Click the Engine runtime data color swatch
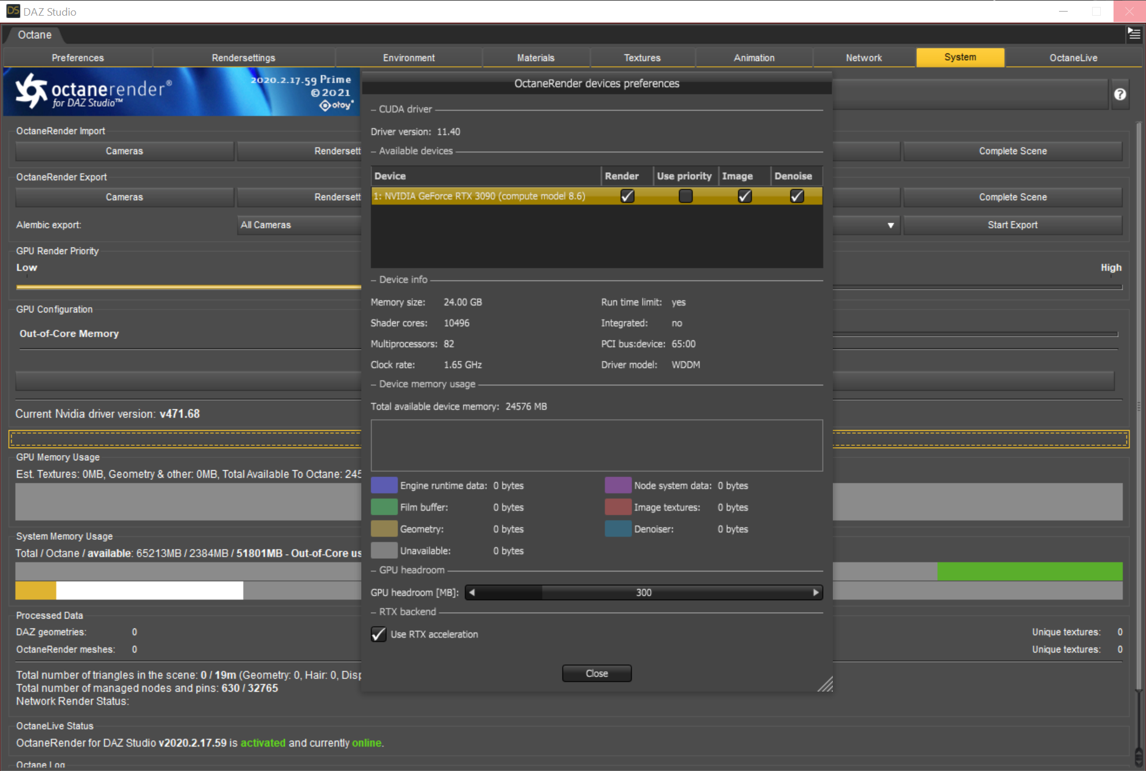 click(384, 485)
